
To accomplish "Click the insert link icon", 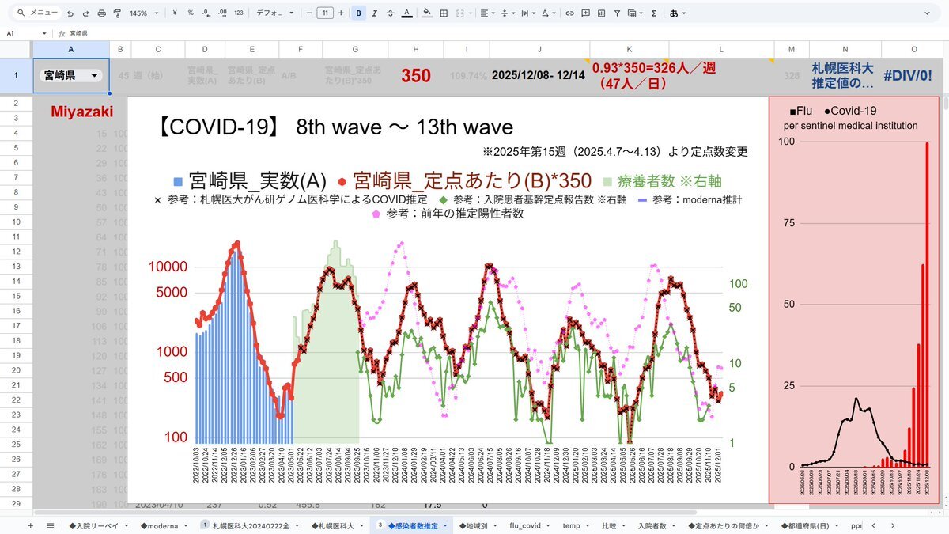I will [x=569, y=13].
